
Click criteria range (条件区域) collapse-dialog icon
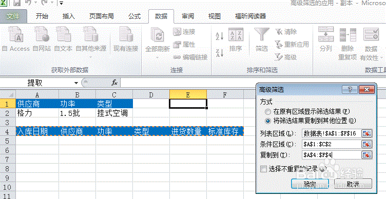tap(366, 144)
